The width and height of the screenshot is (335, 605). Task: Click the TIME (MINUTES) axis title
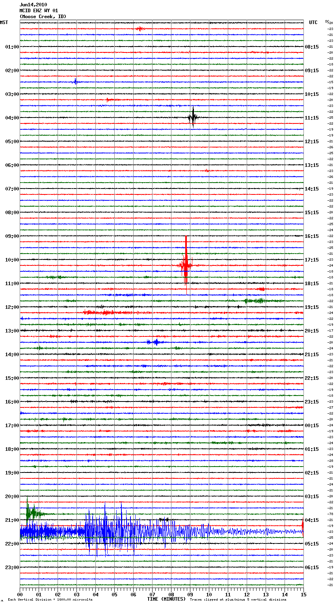pyautogui.click(x=166, y=599)
